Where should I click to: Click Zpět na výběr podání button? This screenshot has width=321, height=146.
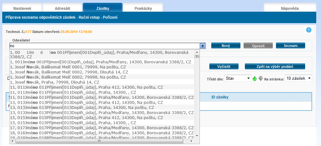tap(275, 67)
